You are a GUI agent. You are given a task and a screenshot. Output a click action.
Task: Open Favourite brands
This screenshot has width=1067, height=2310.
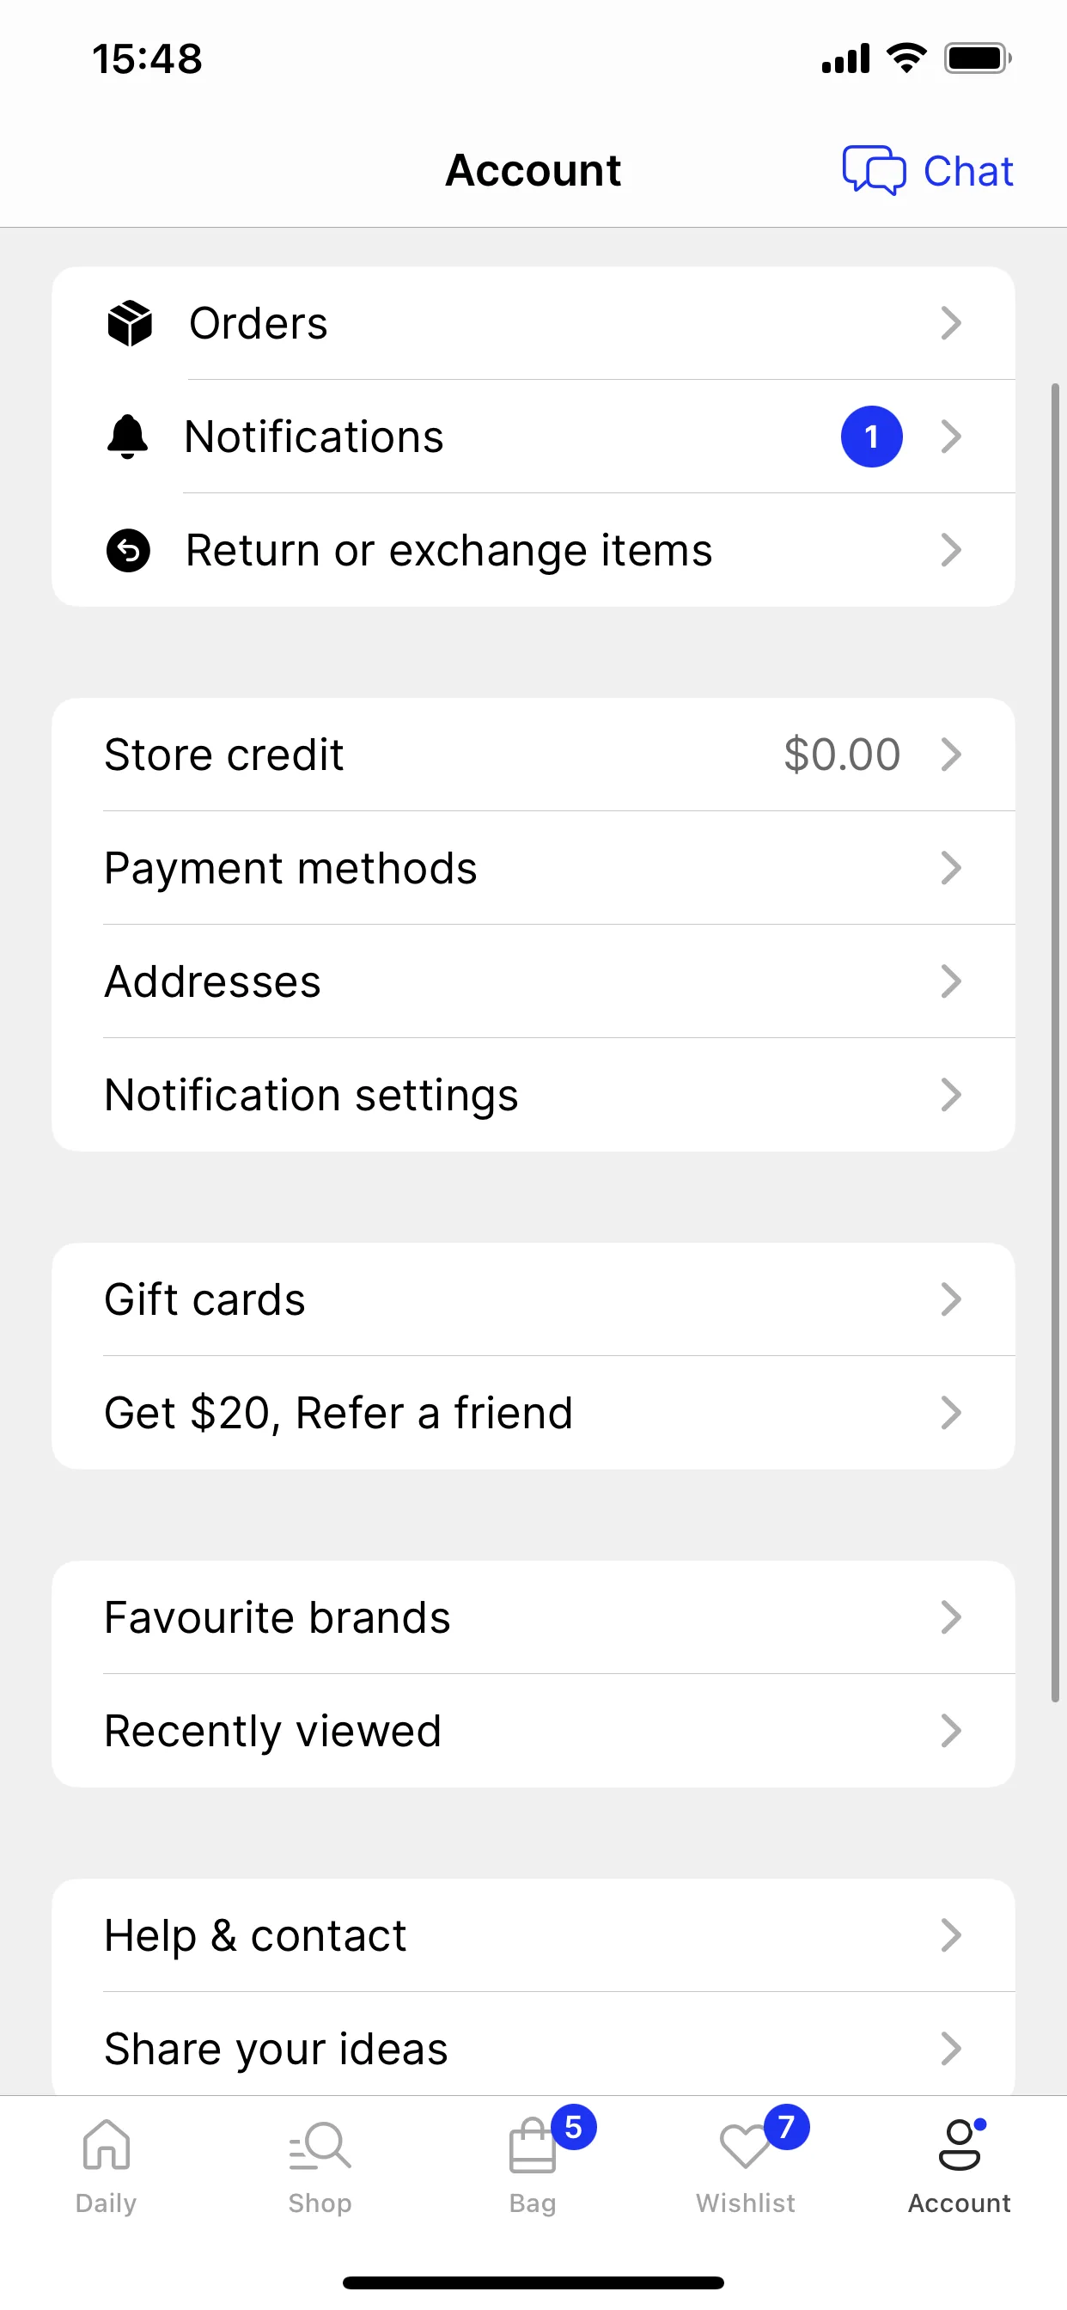[533, 1616]
